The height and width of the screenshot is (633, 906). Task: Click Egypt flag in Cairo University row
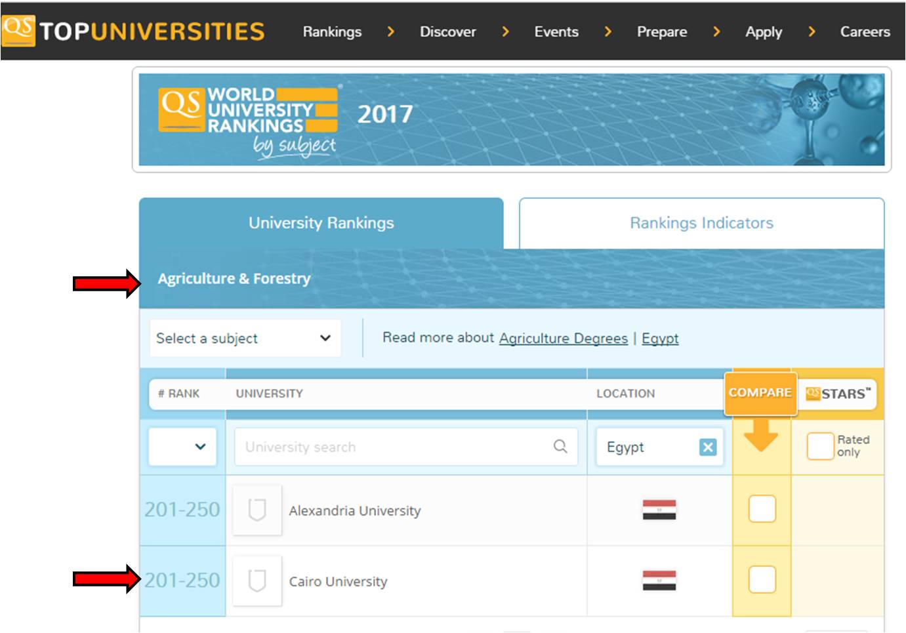click(659, 581)
